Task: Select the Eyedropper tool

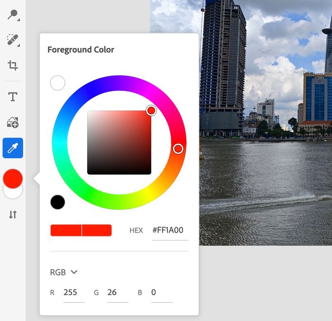Action: (13, 148)
